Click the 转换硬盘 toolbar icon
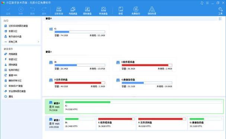Viewport: 226px width, 139px height. coord(103,11)
